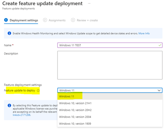The width and height of the screenshot is (168, 131).
Task: Click the Feature update to deploy label
Action: pos(19,90)
